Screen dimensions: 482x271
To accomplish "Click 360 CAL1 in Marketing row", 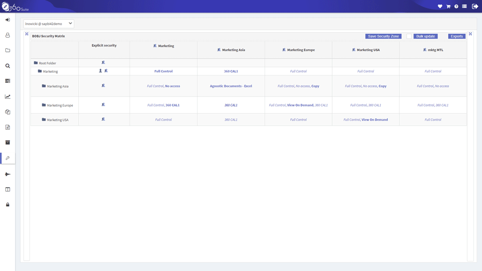I will (x=231, y=71).
